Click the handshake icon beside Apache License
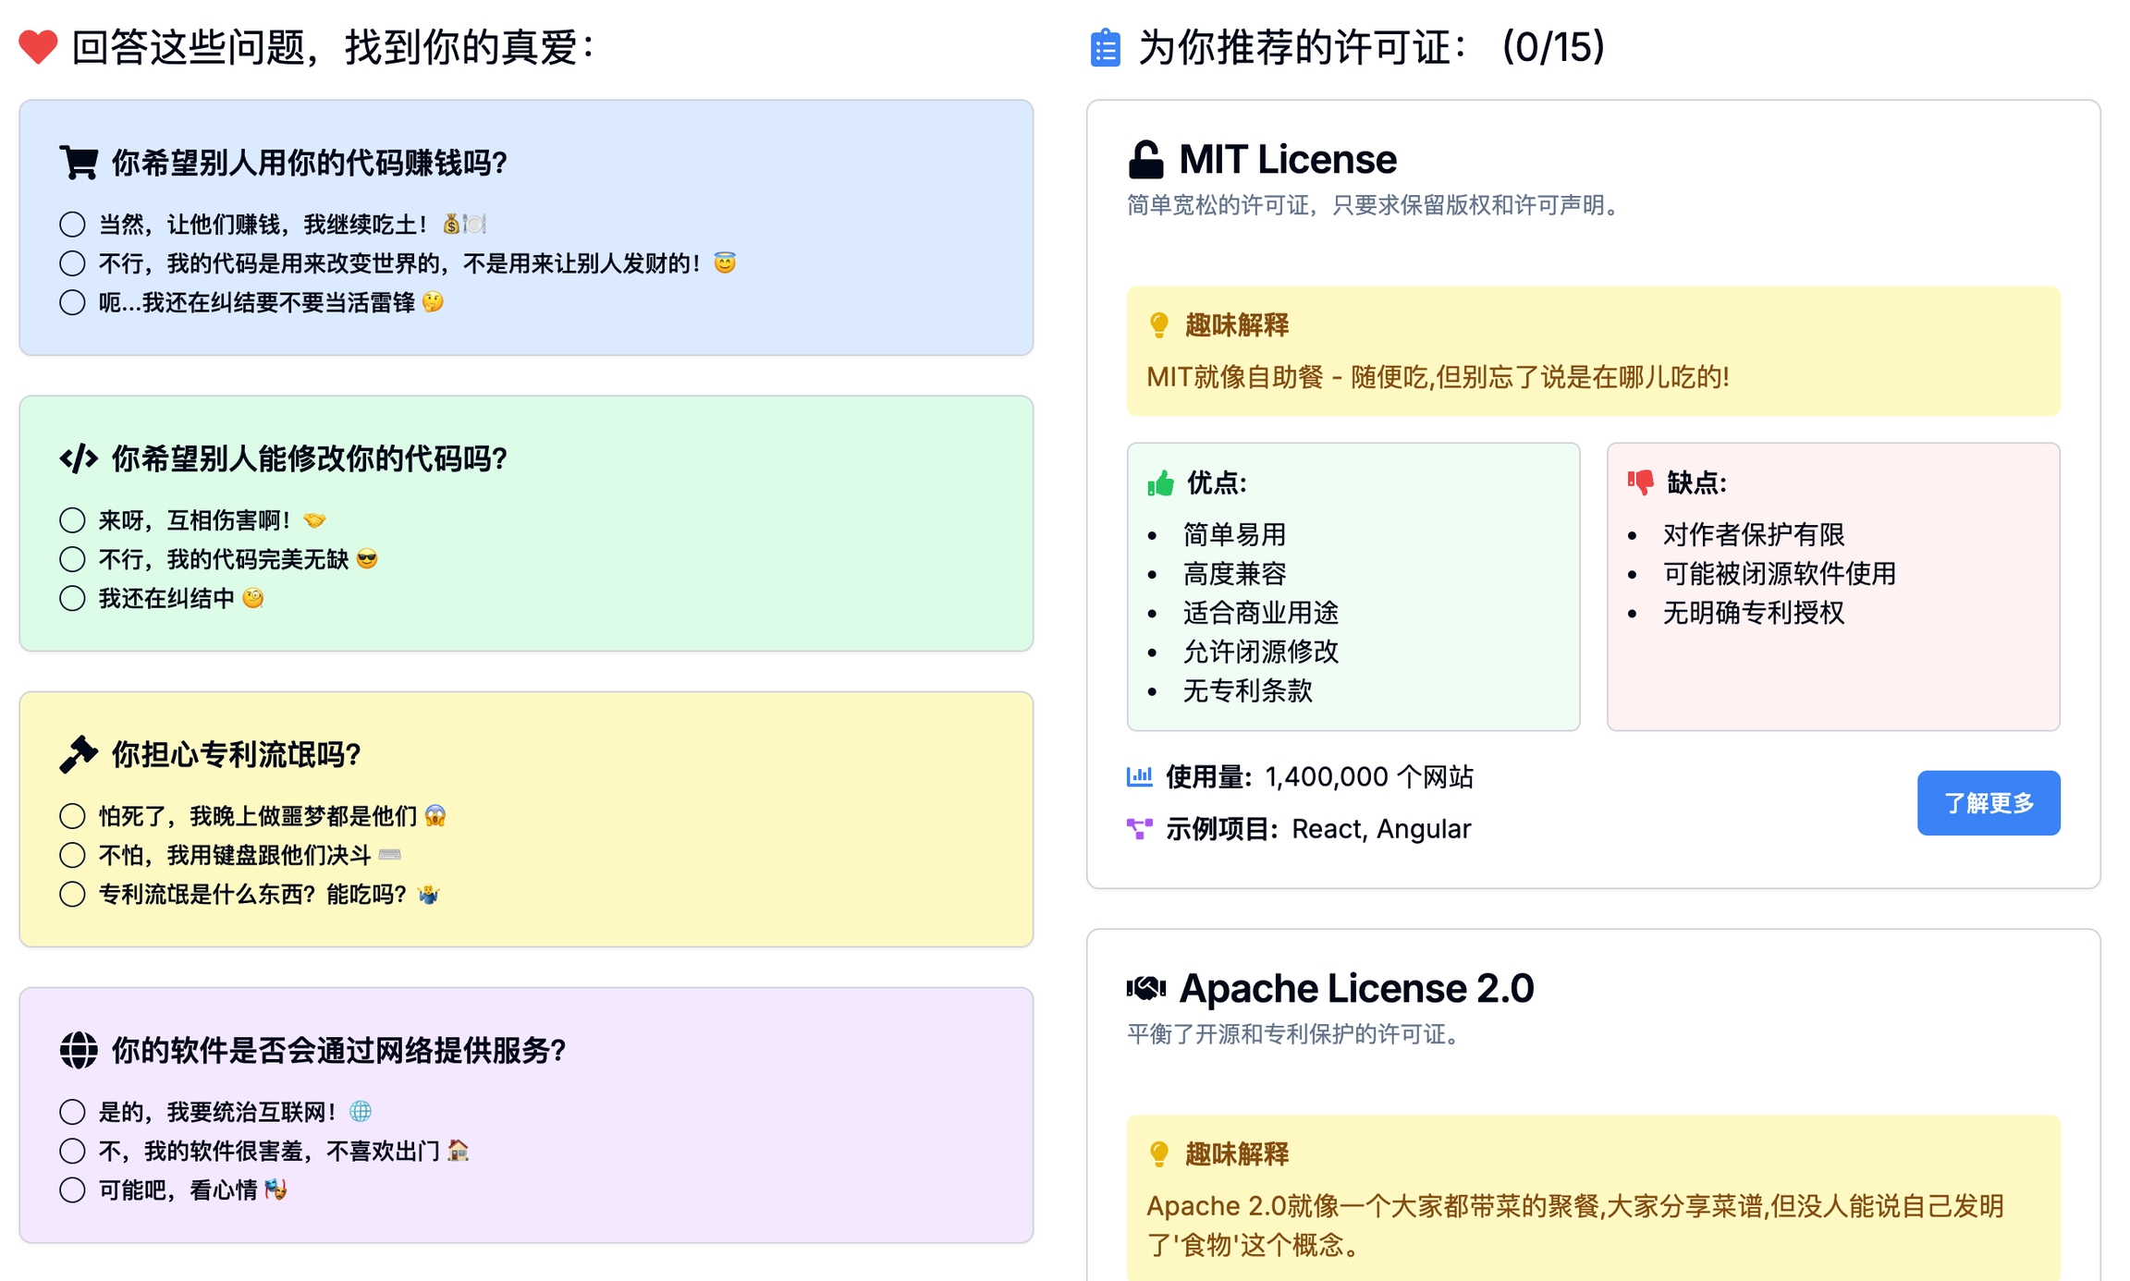2130x1281 pixels. [x=1145, y=988]
